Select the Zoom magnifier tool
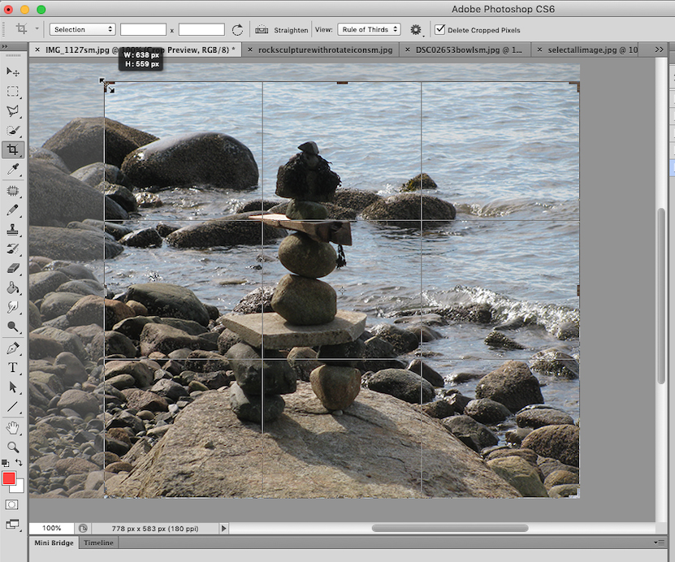Viewport: 675px width, 562px height. 12,447
